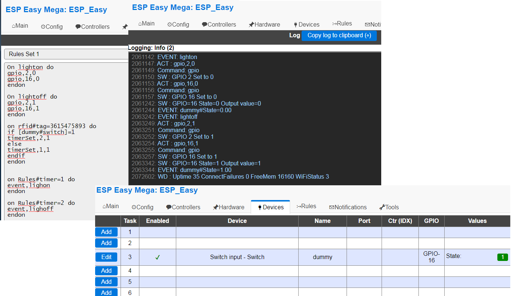This screenshot has height=296, width=511.
Task: Open the Config tab in the Devices window
Action: (142, 207)
